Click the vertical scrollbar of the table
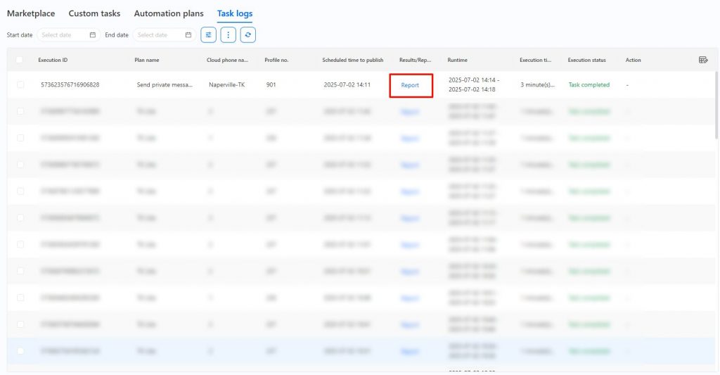 click(x=716, y=105)
